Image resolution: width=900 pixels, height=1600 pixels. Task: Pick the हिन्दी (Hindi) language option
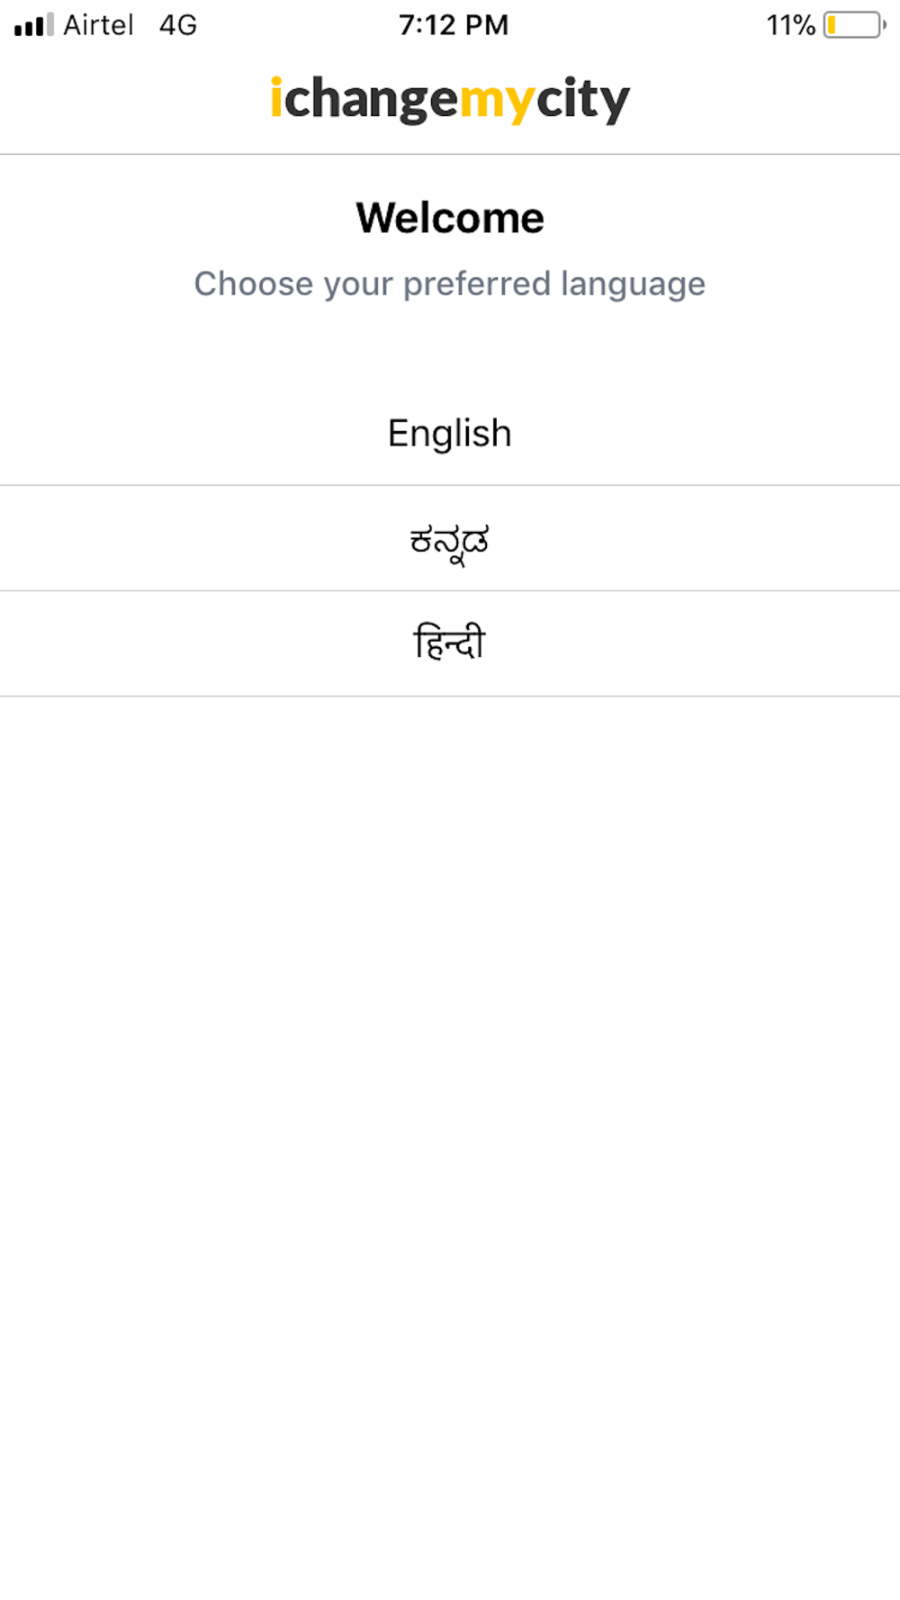(x=450, y=643)
